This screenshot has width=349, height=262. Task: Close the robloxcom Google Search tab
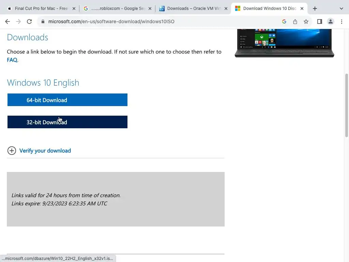tap(150, 9)
